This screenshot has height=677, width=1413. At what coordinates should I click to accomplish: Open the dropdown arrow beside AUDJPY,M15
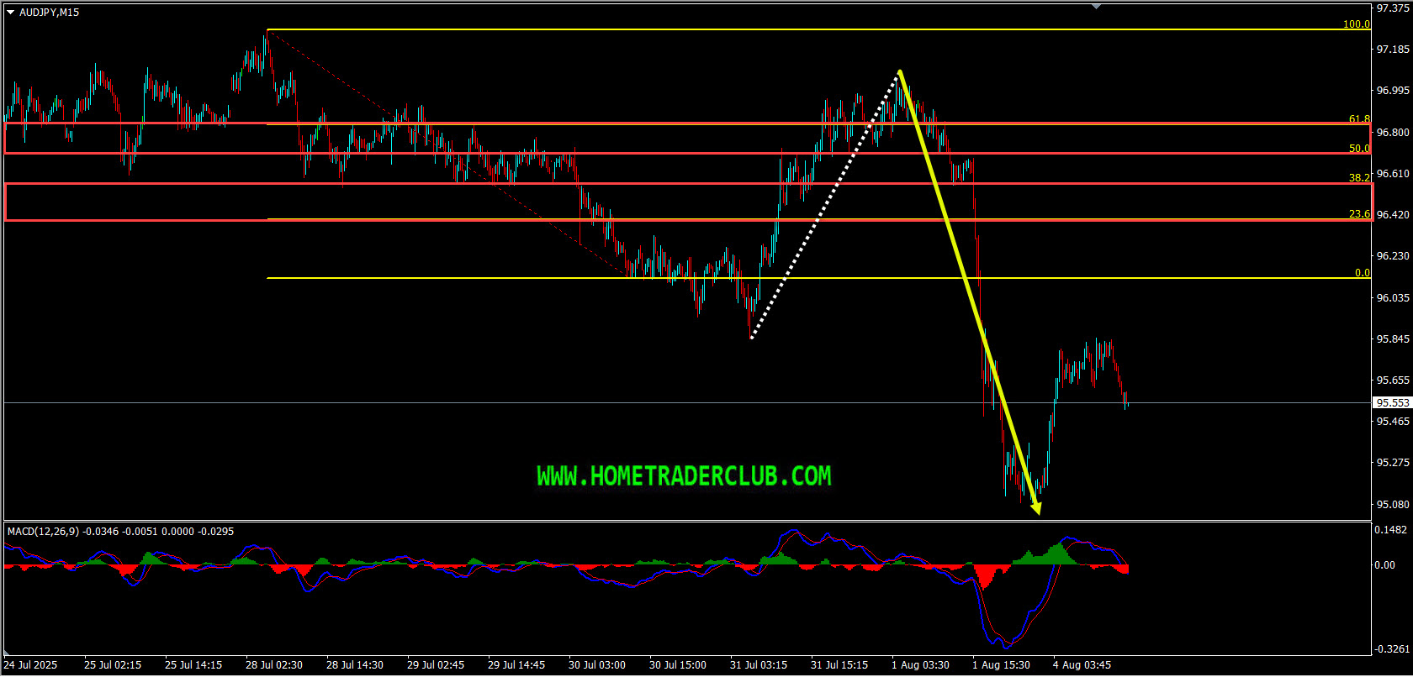(10, 13)
